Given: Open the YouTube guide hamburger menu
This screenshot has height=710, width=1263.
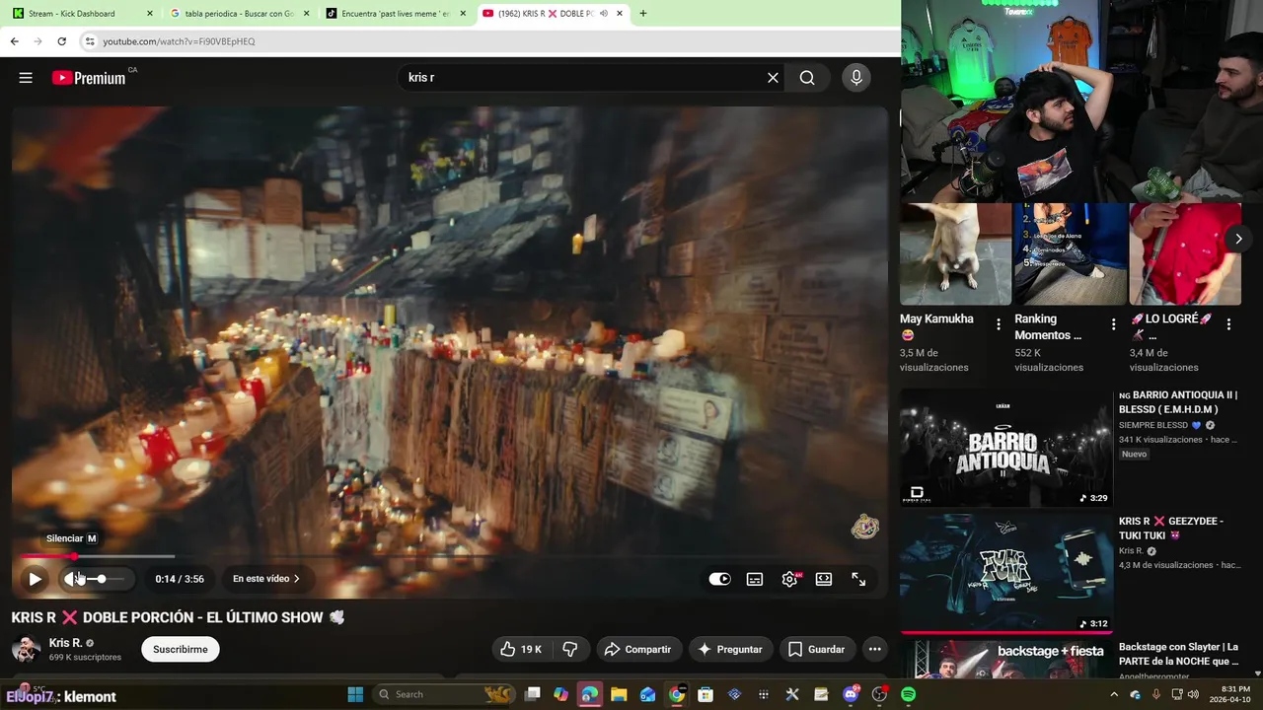Looking at the screenshot, I should coord(26,78).
